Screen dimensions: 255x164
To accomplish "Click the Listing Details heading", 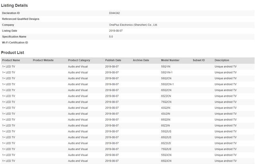I will pyautogui.click(x=14, y=5).
